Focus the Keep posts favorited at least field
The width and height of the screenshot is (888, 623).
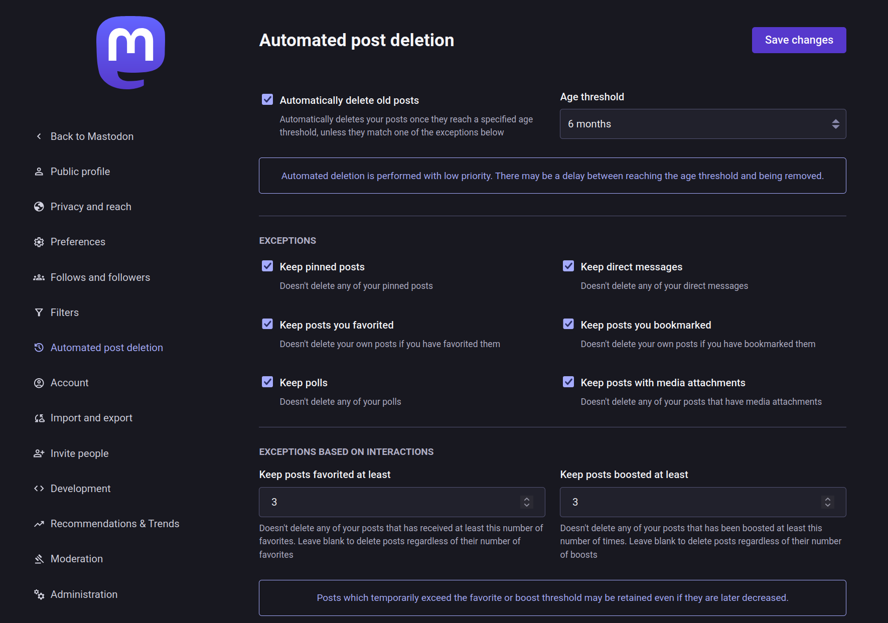[402, 502]
